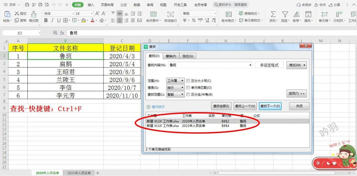Click the Italic formatting icon
This screenshot has width=357, height=176.
(x=52, y=20)
